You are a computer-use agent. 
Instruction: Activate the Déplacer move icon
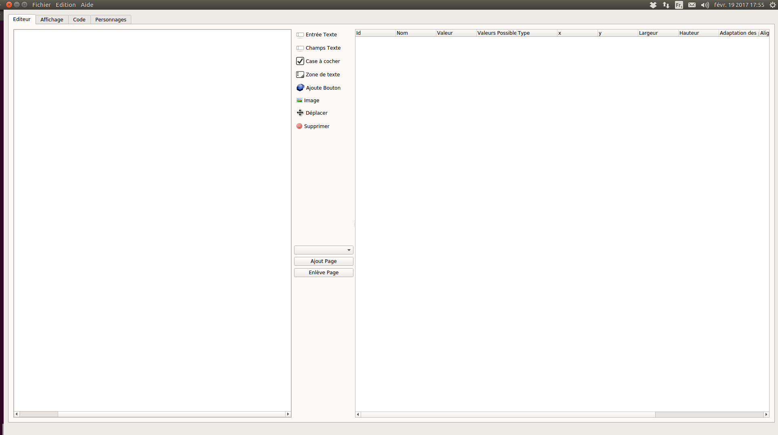tap(300, 113)
